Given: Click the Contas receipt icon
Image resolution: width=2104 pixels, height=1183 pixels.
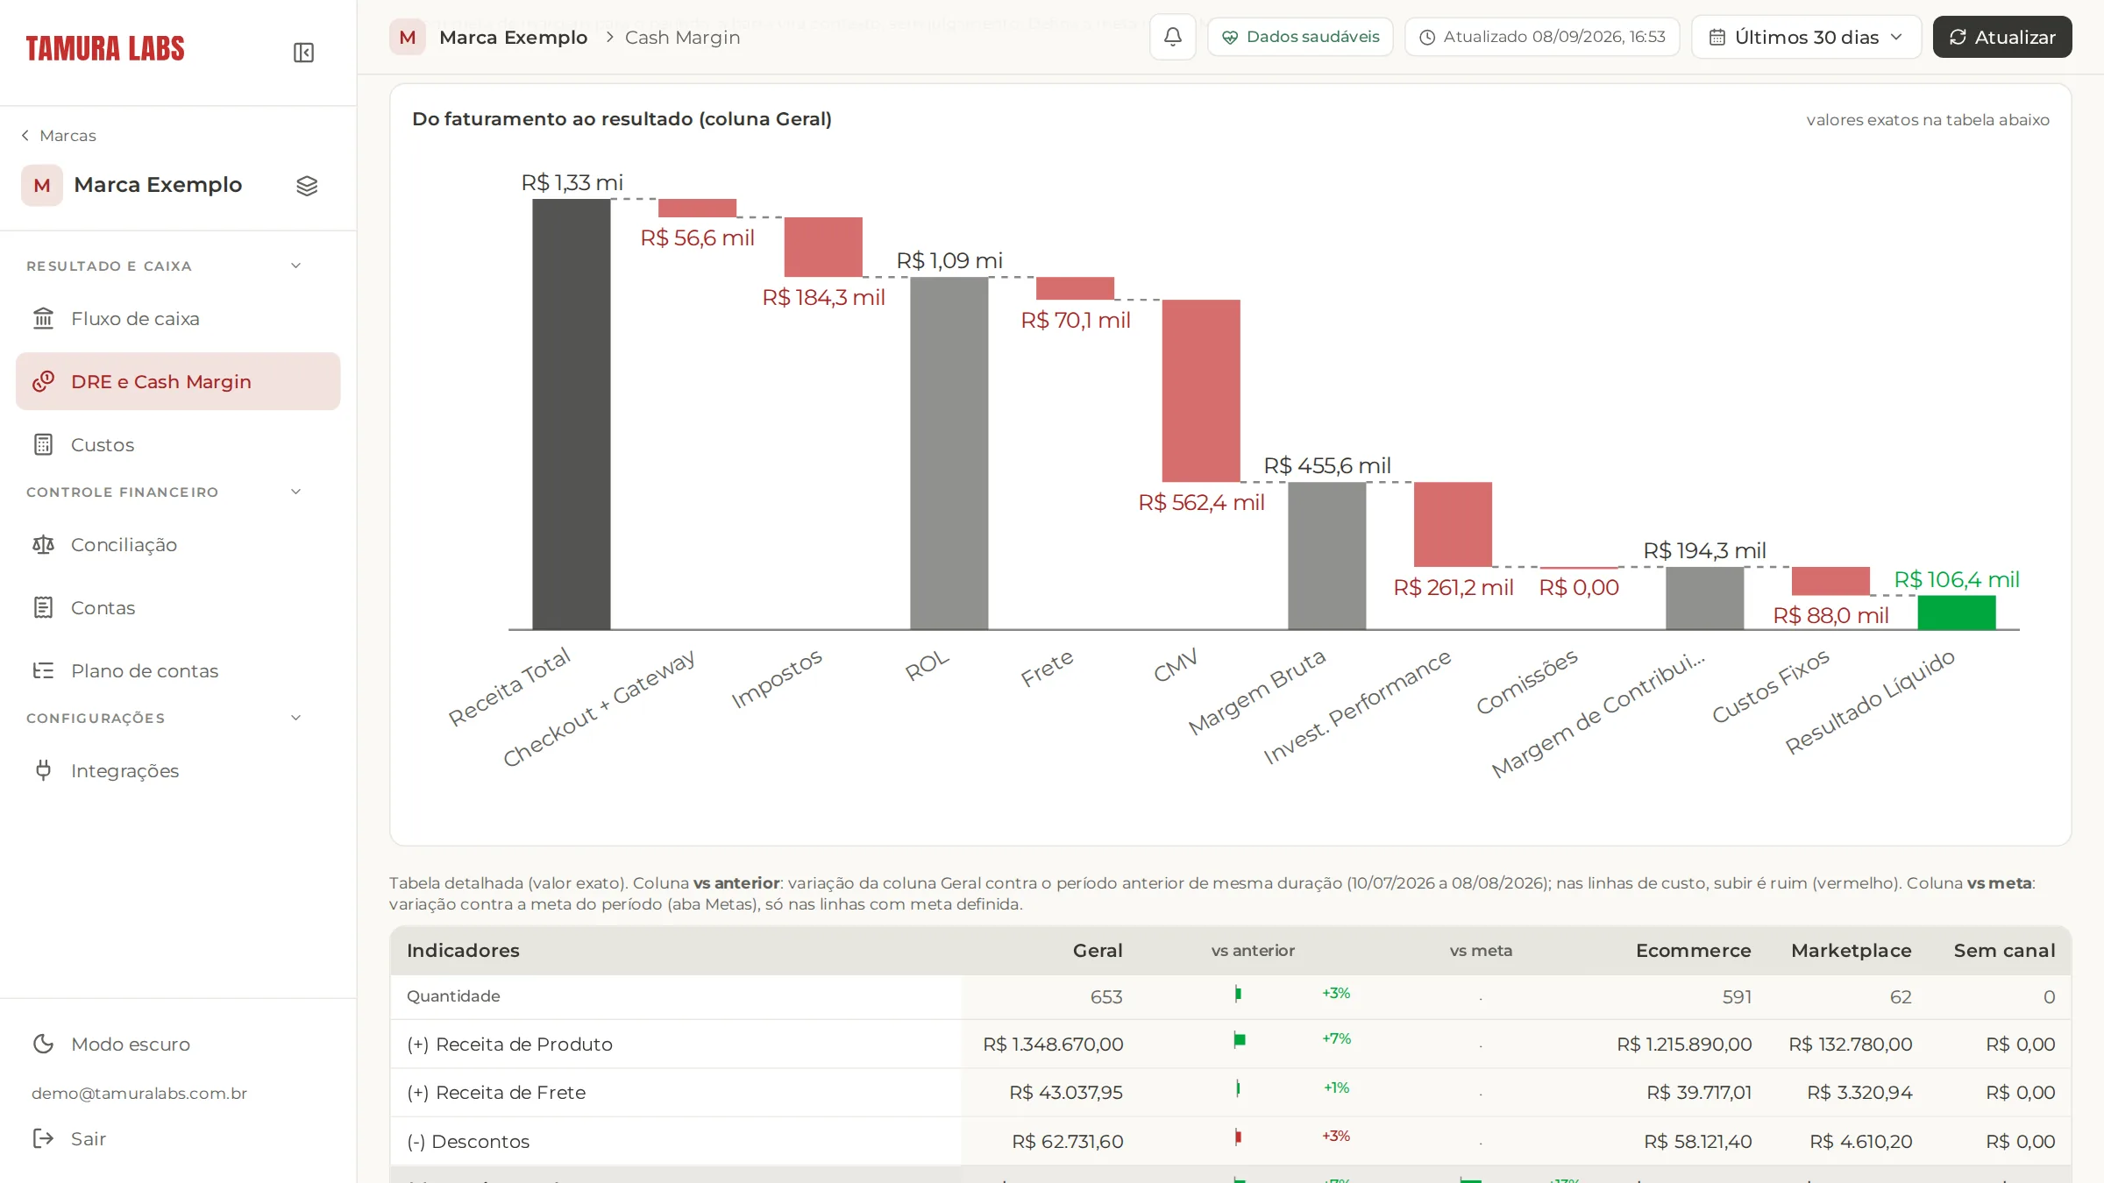Looking at the screenshot, I should [x=43, y=607].
